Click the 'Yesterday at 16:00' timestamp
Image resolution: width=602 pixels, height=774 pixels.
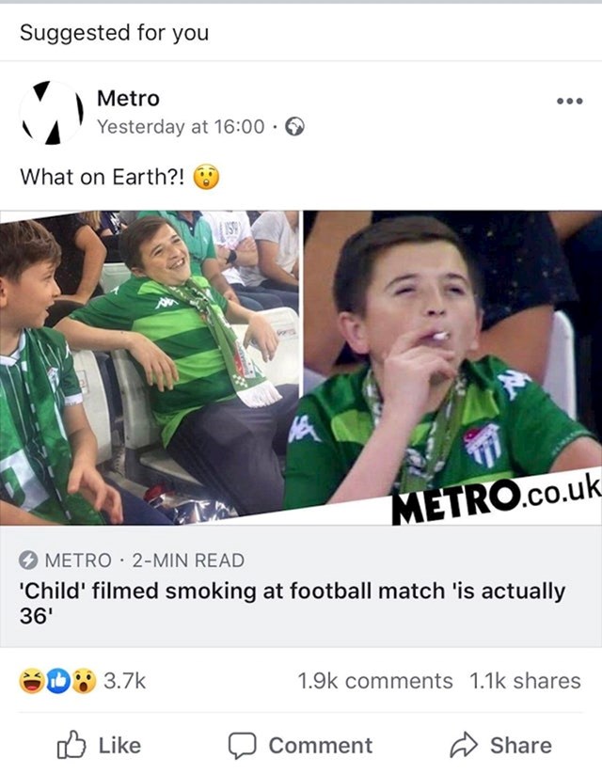[x=181, y=127]
